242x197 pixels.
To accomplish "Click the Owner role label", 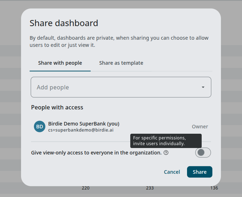I will pyautogui.click(x=200, y=127).
